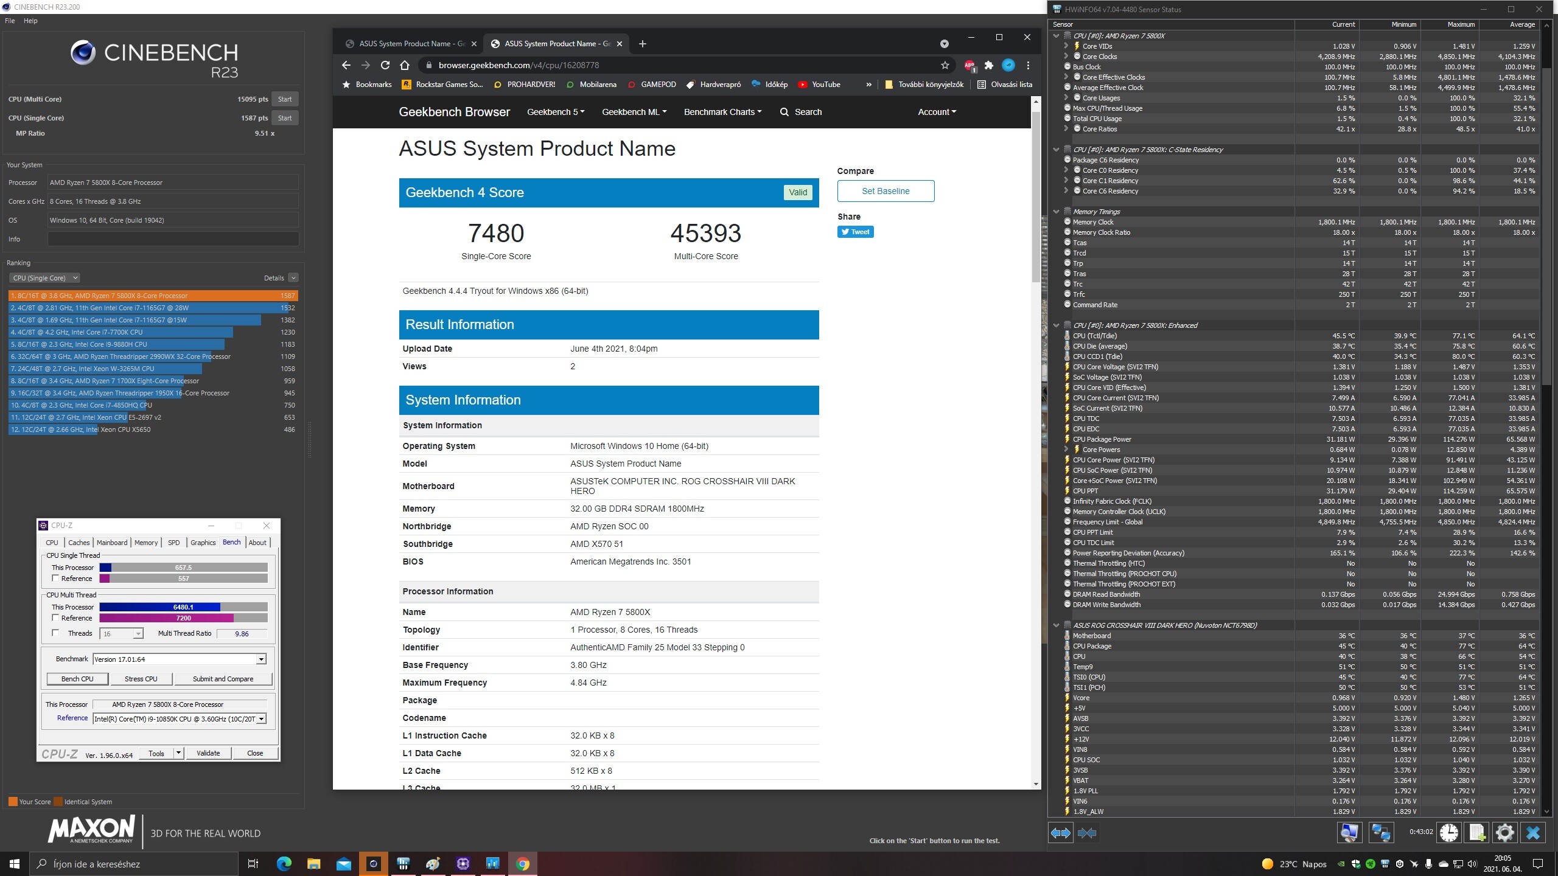Screen dimensions: 1558x876
Task: Open Geekbench 5 dropdown menu
Action: [x=556, y=112]
